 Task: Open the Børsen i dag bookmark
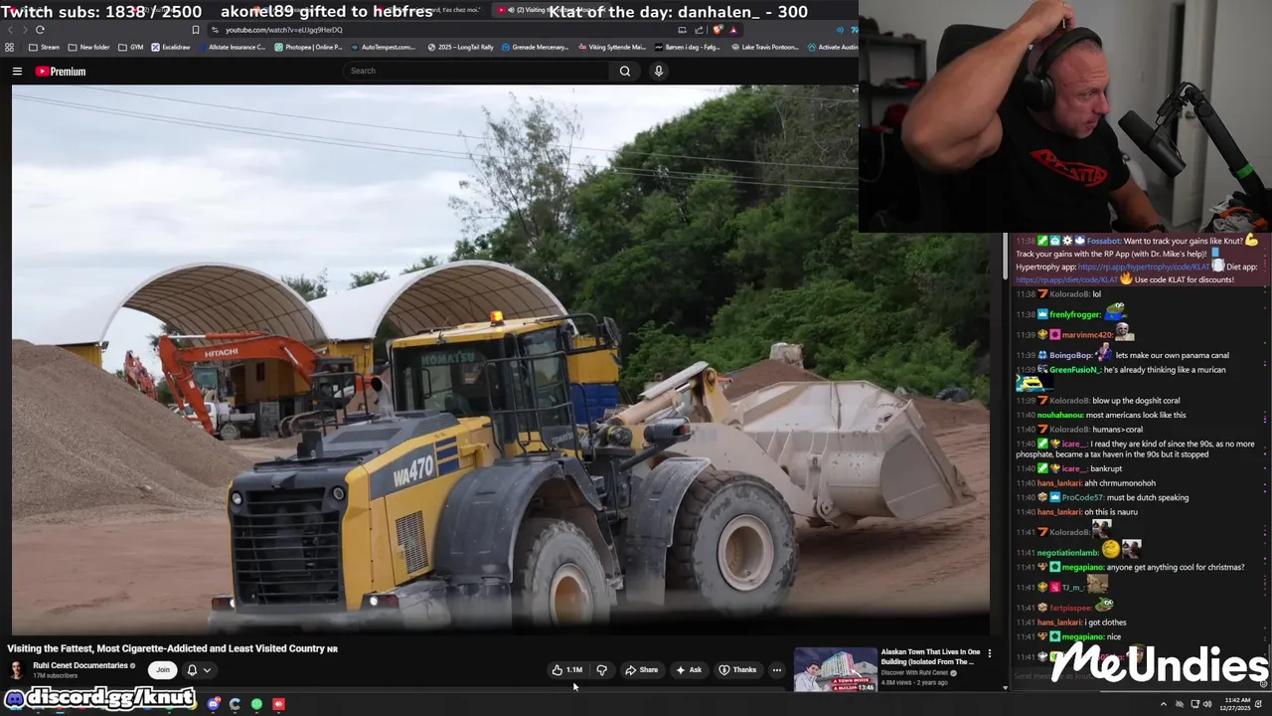click(x=688, y=47)
